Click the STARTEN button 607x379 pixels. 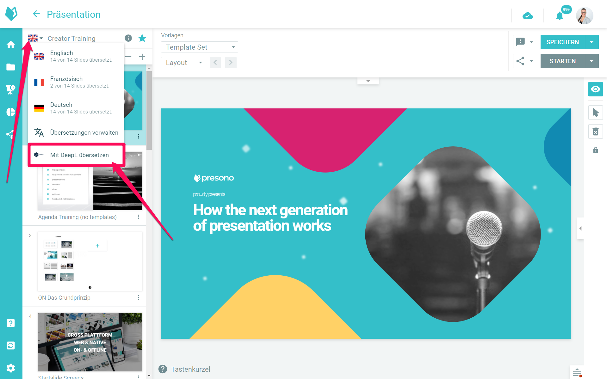click(x=563, y=61)
